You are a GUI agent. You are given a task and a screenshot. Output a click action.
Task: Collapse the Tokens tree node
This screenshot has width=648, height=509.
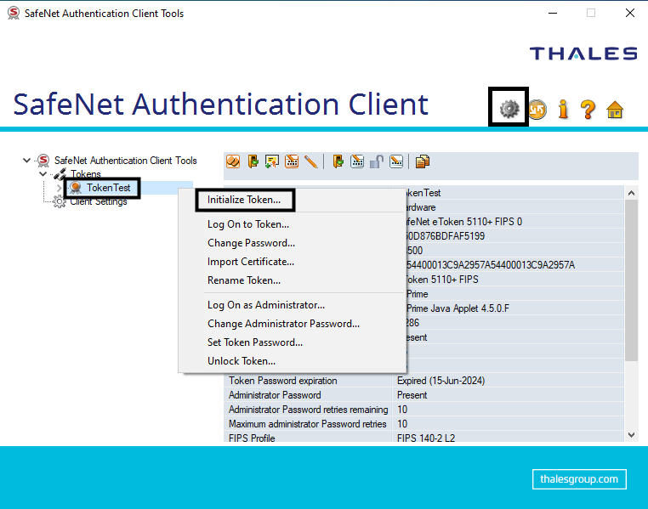tap(43, 174)
